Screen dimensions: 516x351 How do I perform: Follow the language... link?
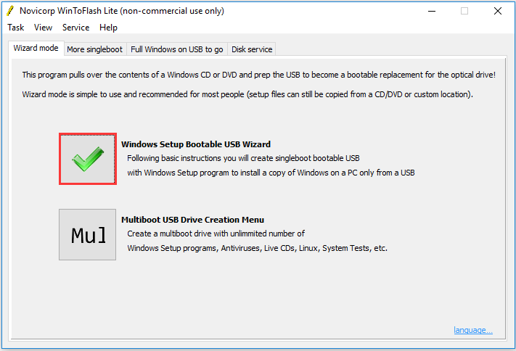473,330
